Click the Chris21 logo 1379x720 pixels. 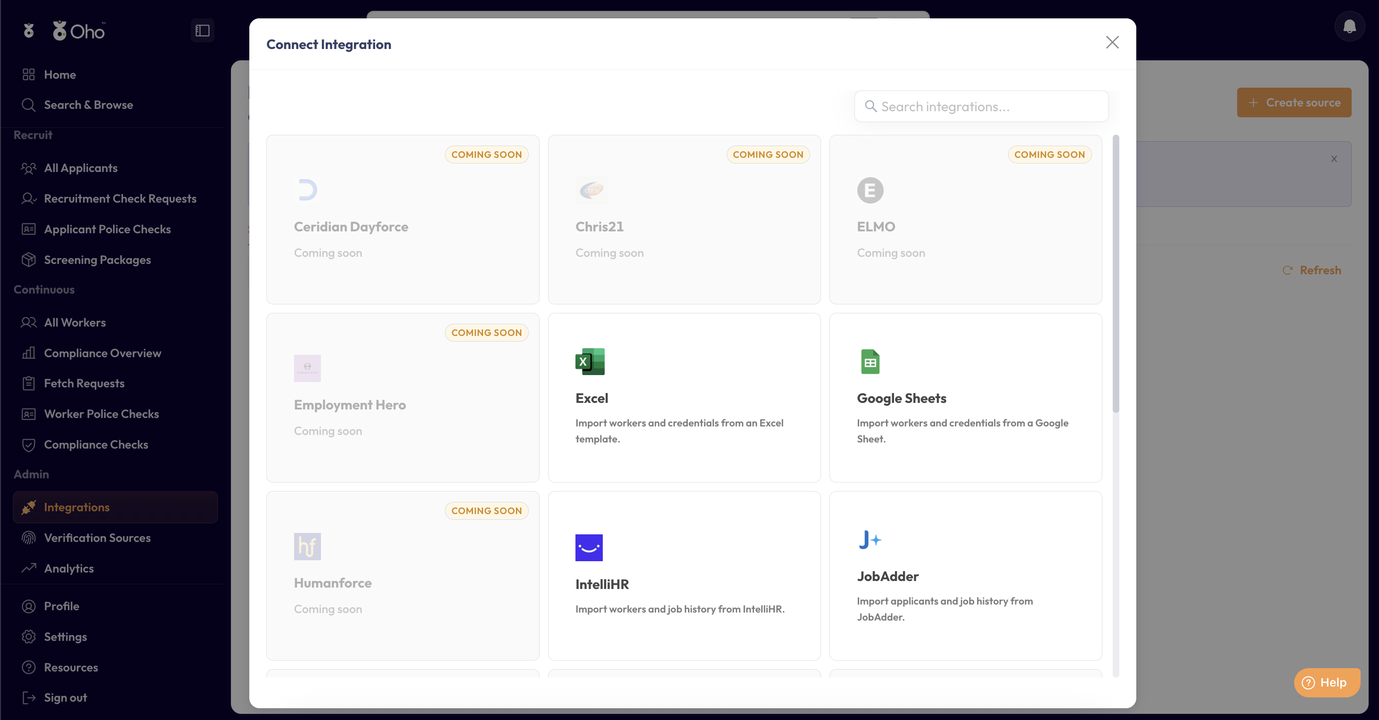click(591, 190)
